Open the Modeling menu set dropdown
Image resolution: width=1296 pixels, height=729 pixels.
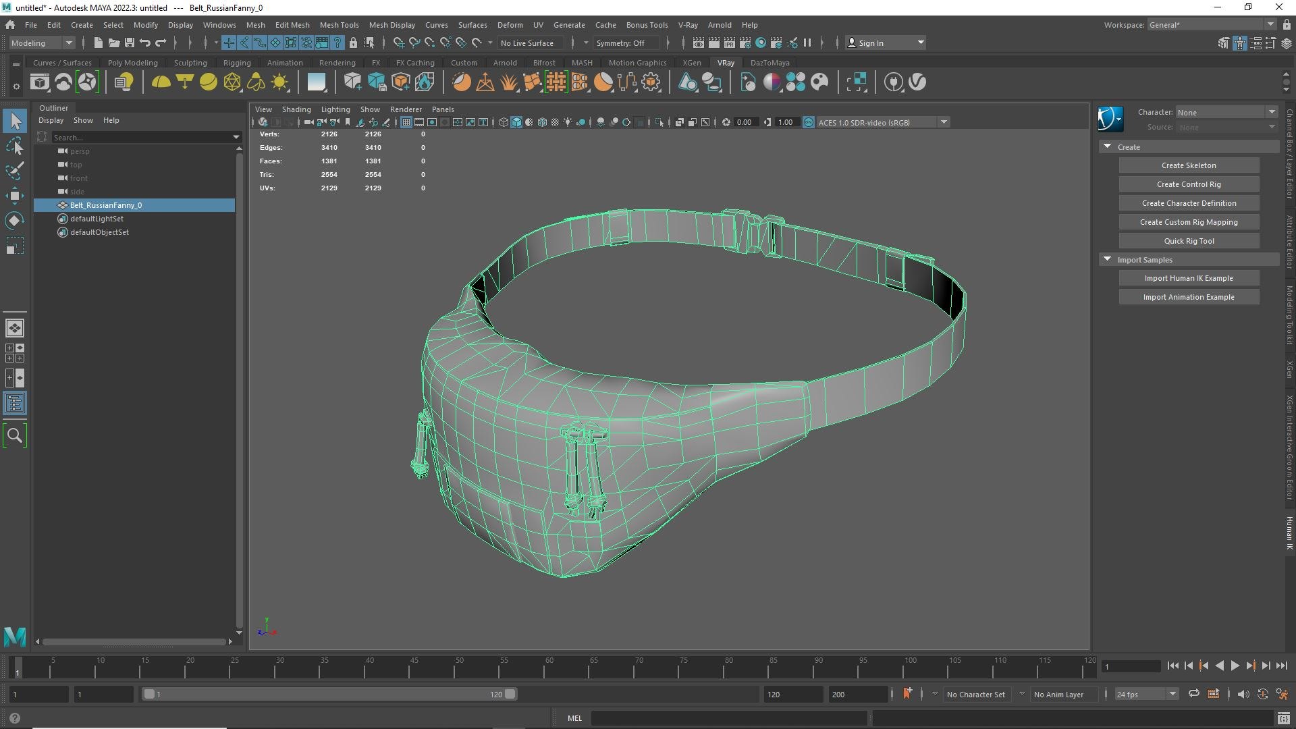(x=42, y=43)
